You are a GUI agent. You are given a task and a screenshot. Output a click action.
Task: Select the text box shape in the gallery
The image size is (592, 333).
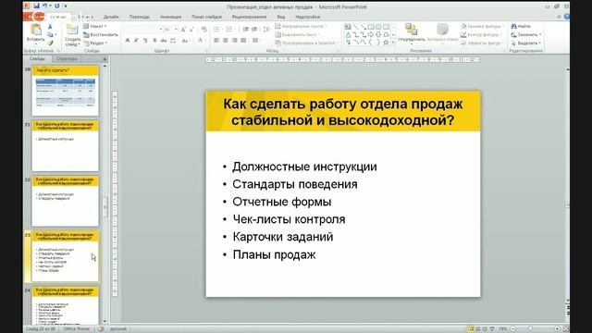pos(348,27)
